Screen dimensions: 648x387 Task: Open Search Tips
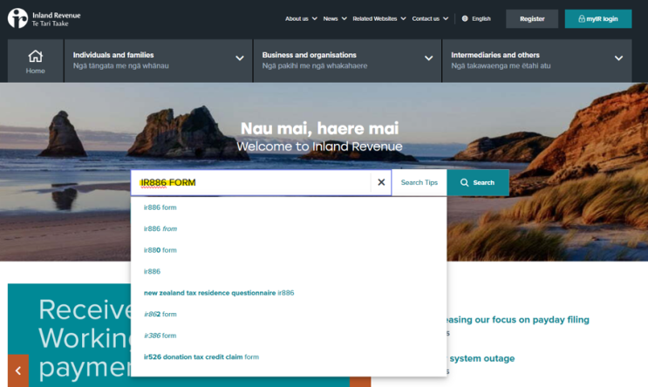(x=419, y=182)
